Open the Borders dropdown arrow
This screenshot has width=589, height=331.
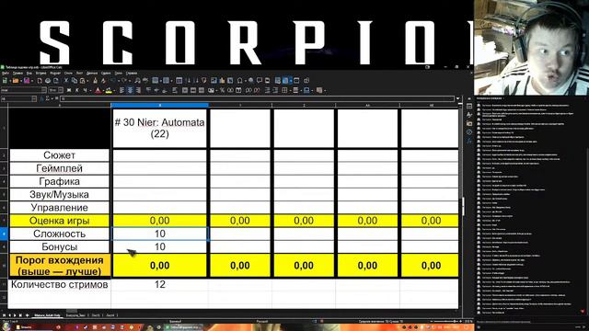pos(290,90)
